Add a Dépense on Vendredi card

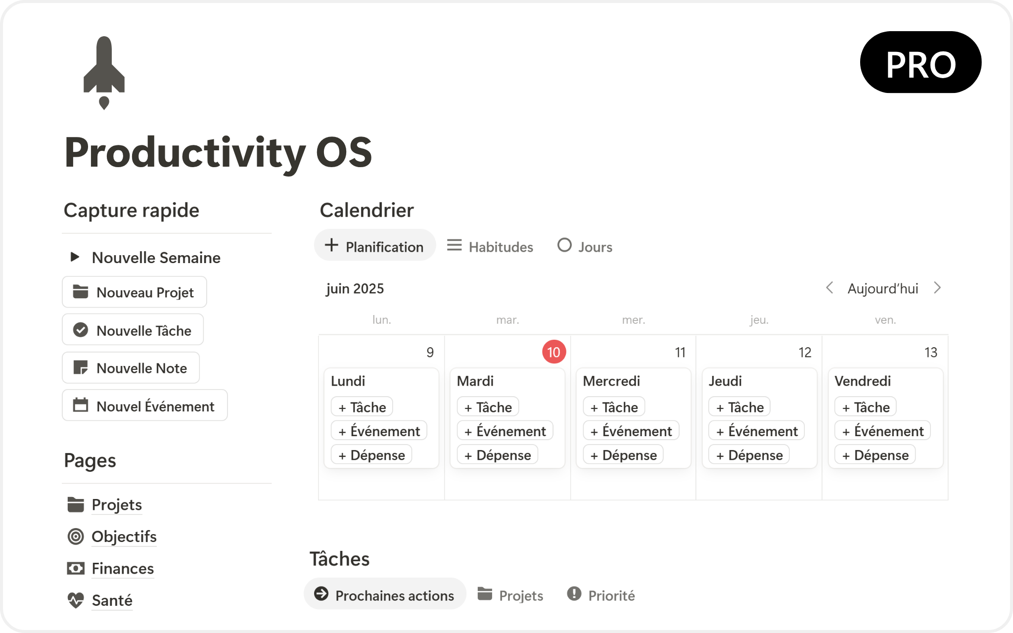tap(875, 455)
